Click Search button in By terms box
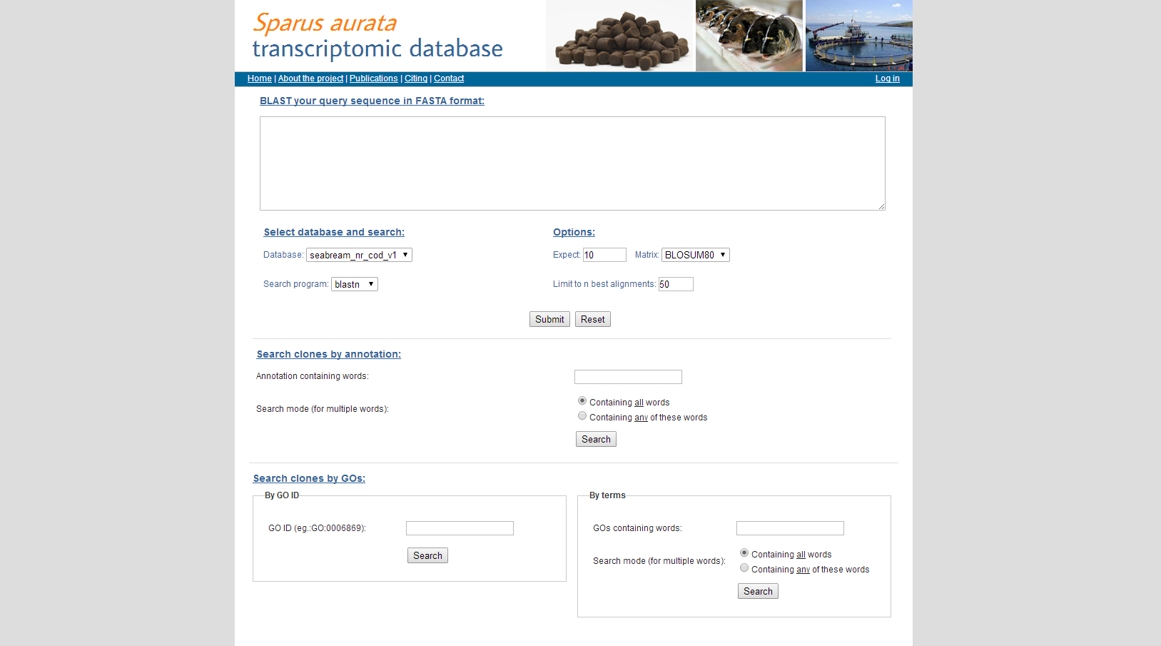This screenshot has height=646, width=1161. [758, 591]
